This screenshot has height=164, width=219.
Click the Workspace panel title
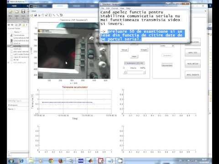[13, 105]
